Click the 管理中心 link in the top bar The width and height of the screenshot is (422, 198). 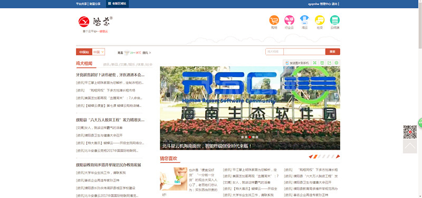point(325,4)
